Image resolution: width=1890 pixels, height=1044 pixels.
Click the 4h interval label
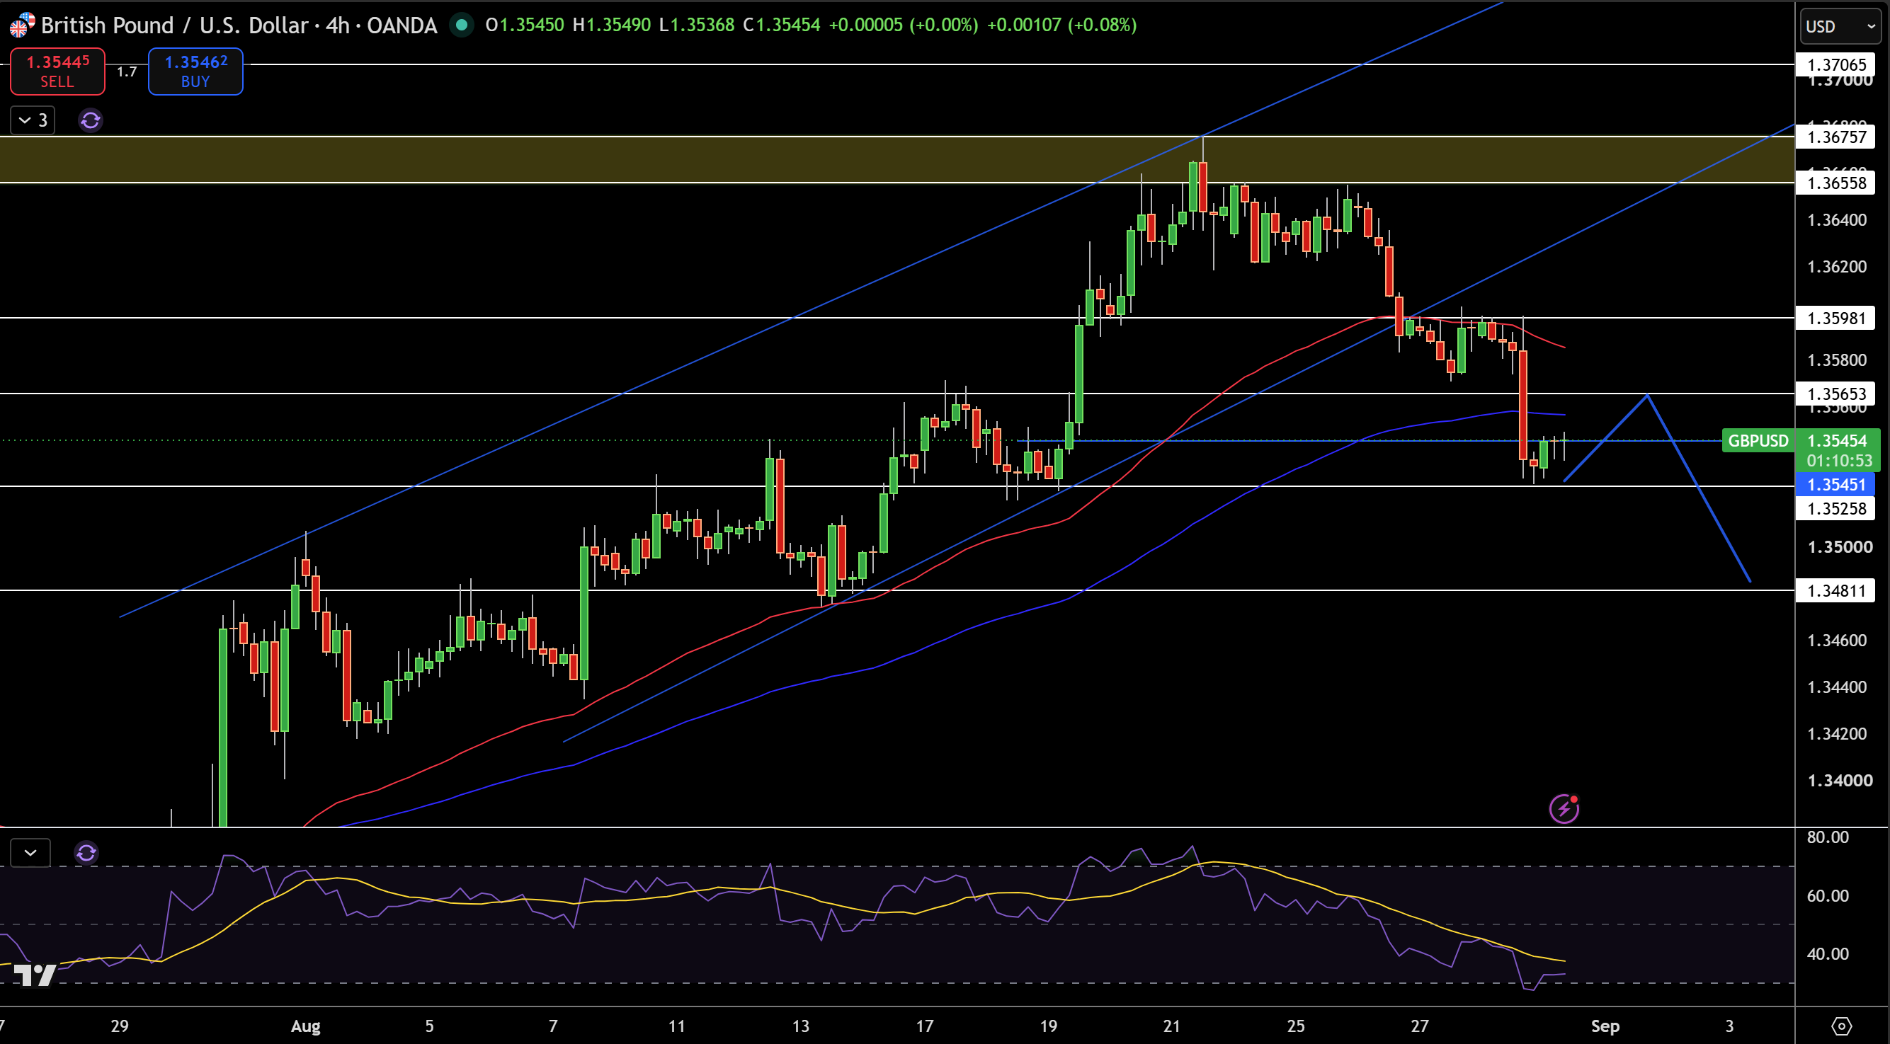(338, 25)
